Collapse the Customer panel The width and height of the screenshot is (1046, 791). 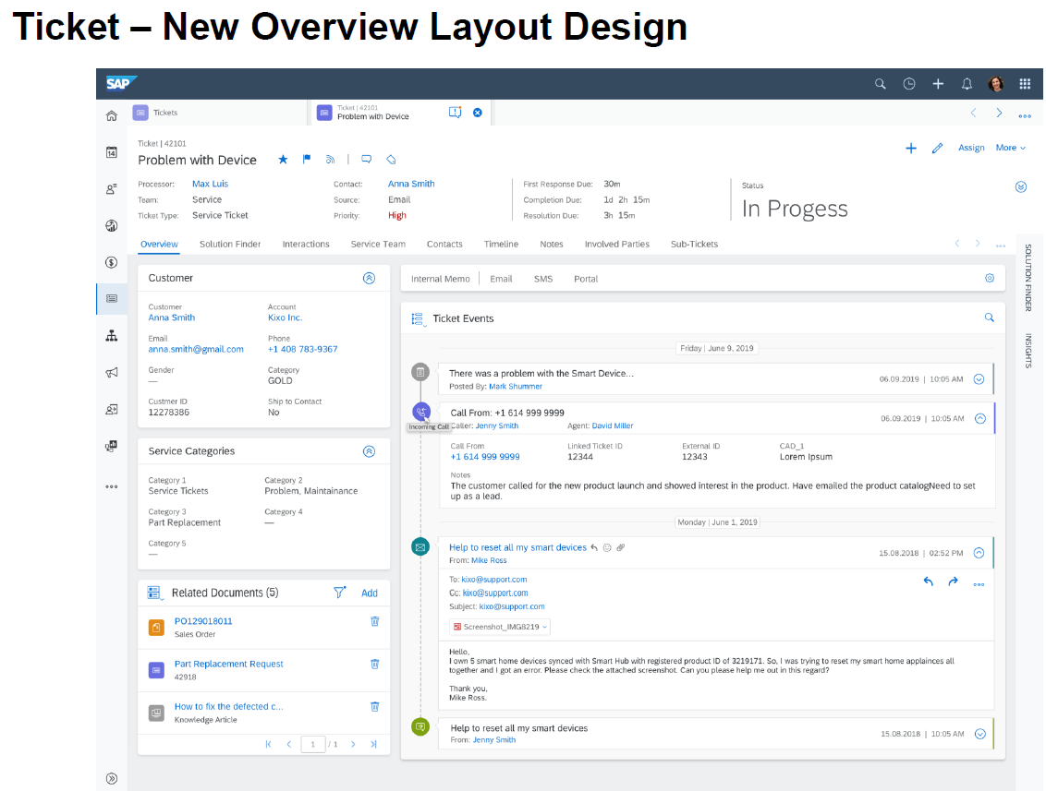point(369,279)
